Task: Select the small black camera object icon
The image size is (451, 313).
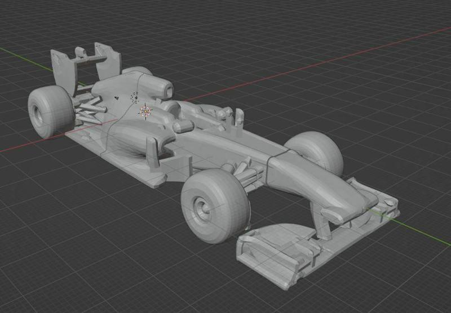Action: (117, 98)
